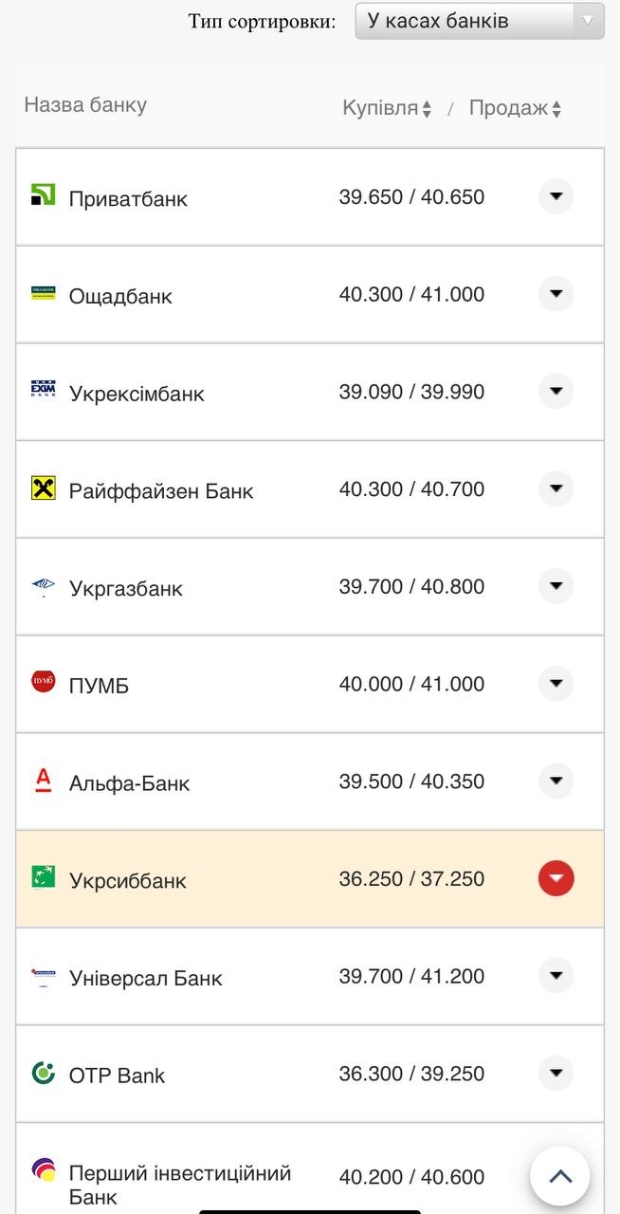Click the Ощадбанк logo icon
This screenshot has width=620, height=1214.
44,293
